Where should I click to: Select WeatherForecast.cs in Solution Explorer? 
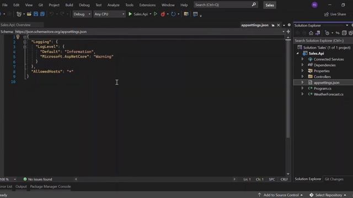click(329, 94)
